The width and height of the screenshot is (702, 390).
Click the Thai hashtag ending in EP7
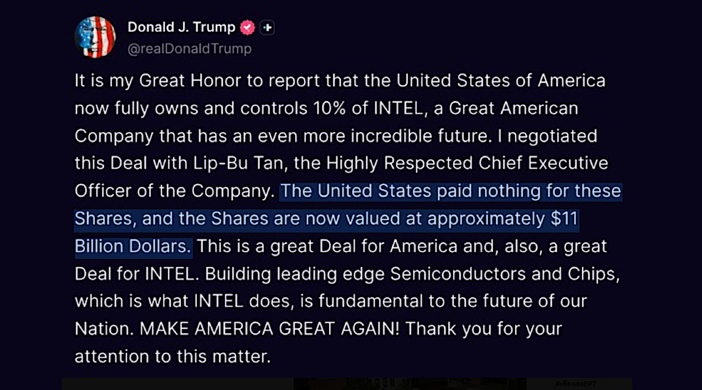(x=573, y=384)
